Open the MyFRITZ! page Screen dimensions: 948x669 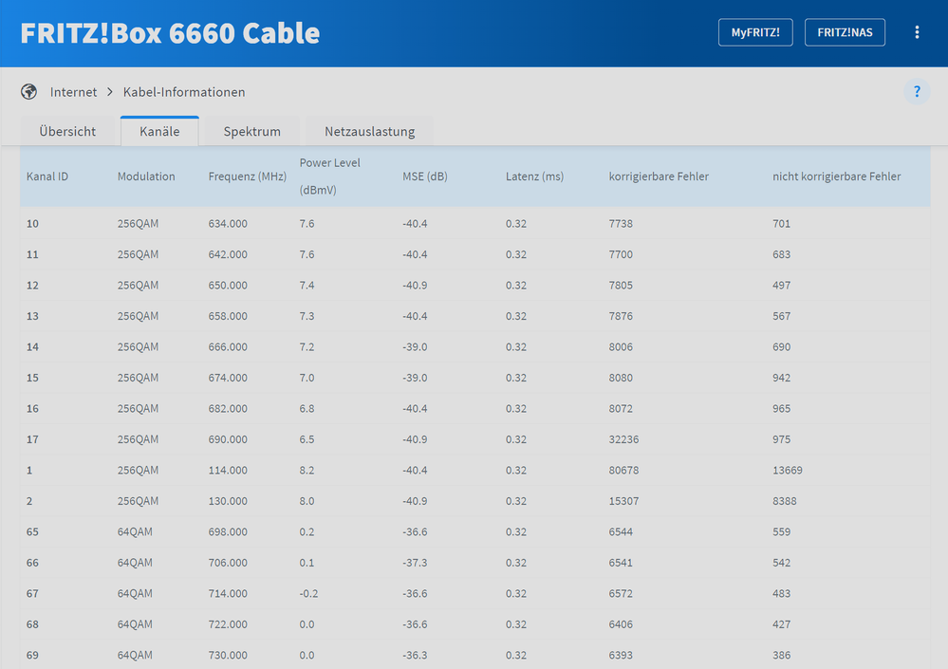coord(755,32)
